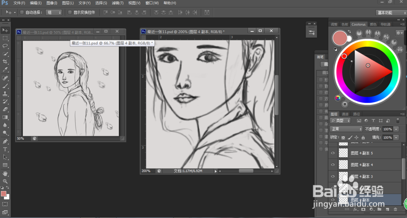This screenshot has width=407, height=218.
Task: Open the Layers panel flyout menu
Action: point(403,114)
